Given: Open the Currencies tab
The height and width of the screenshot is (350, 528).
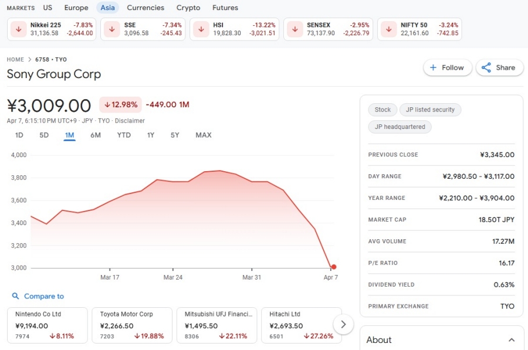Looking at the screenshot, I should click(145, 8).
